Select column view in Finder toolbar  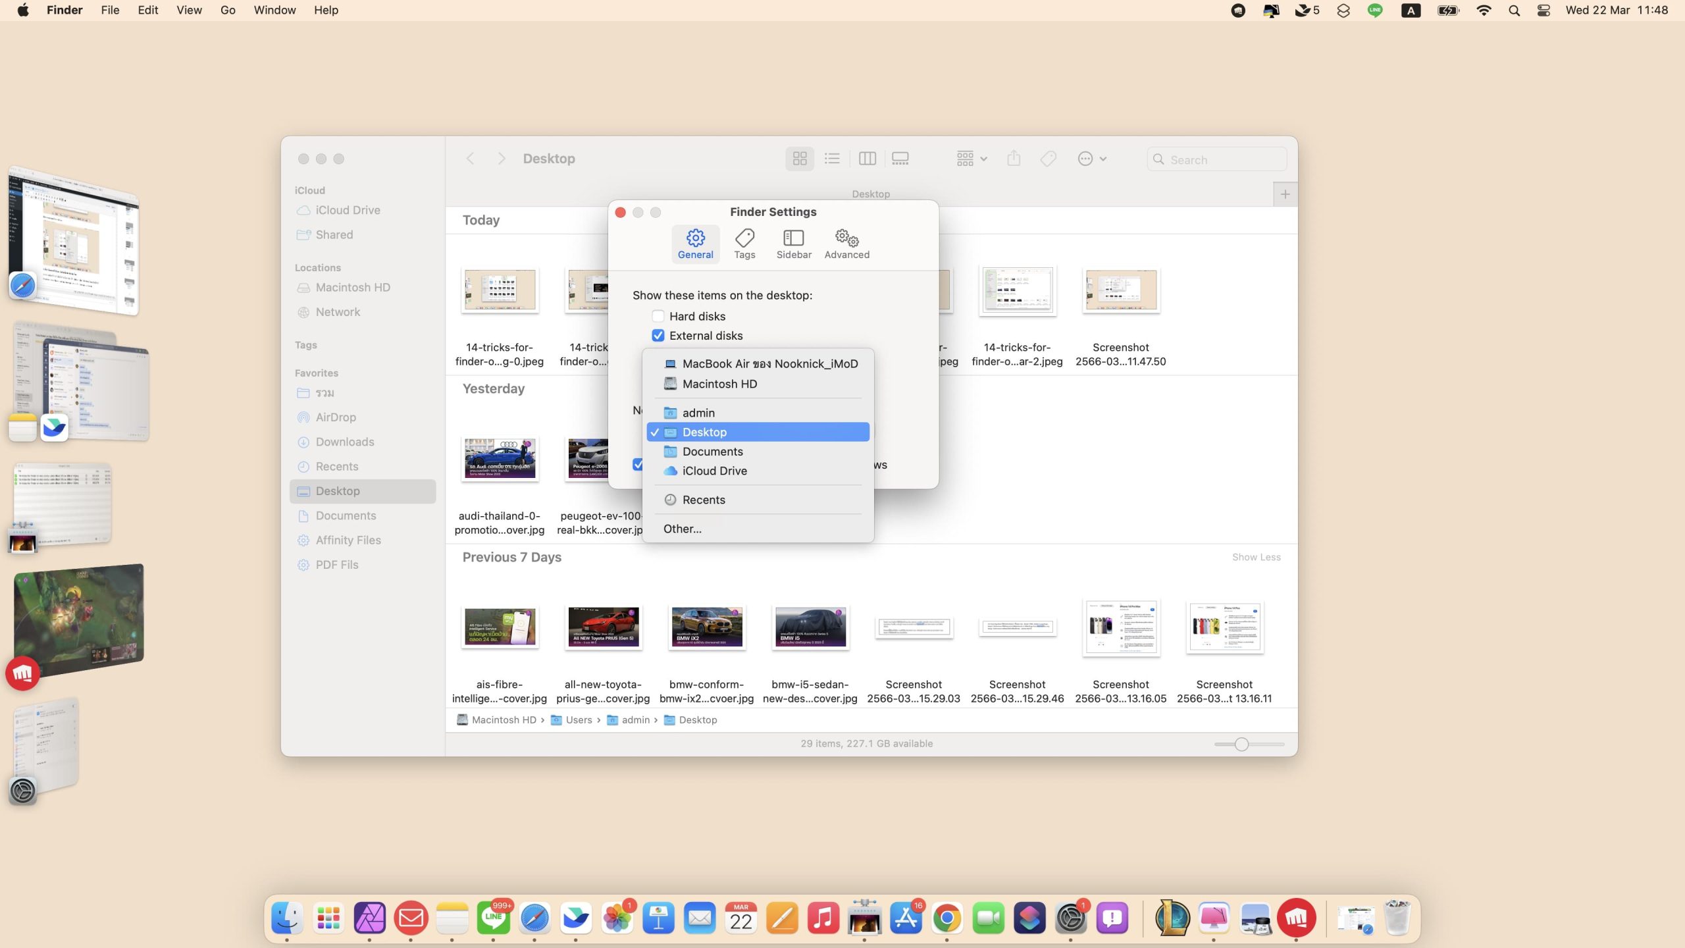[867, 159]
